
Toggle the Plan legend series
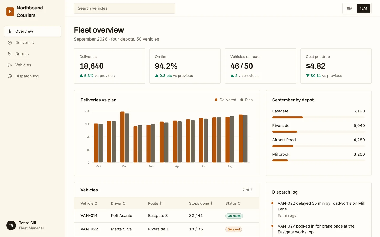point(246,100)
